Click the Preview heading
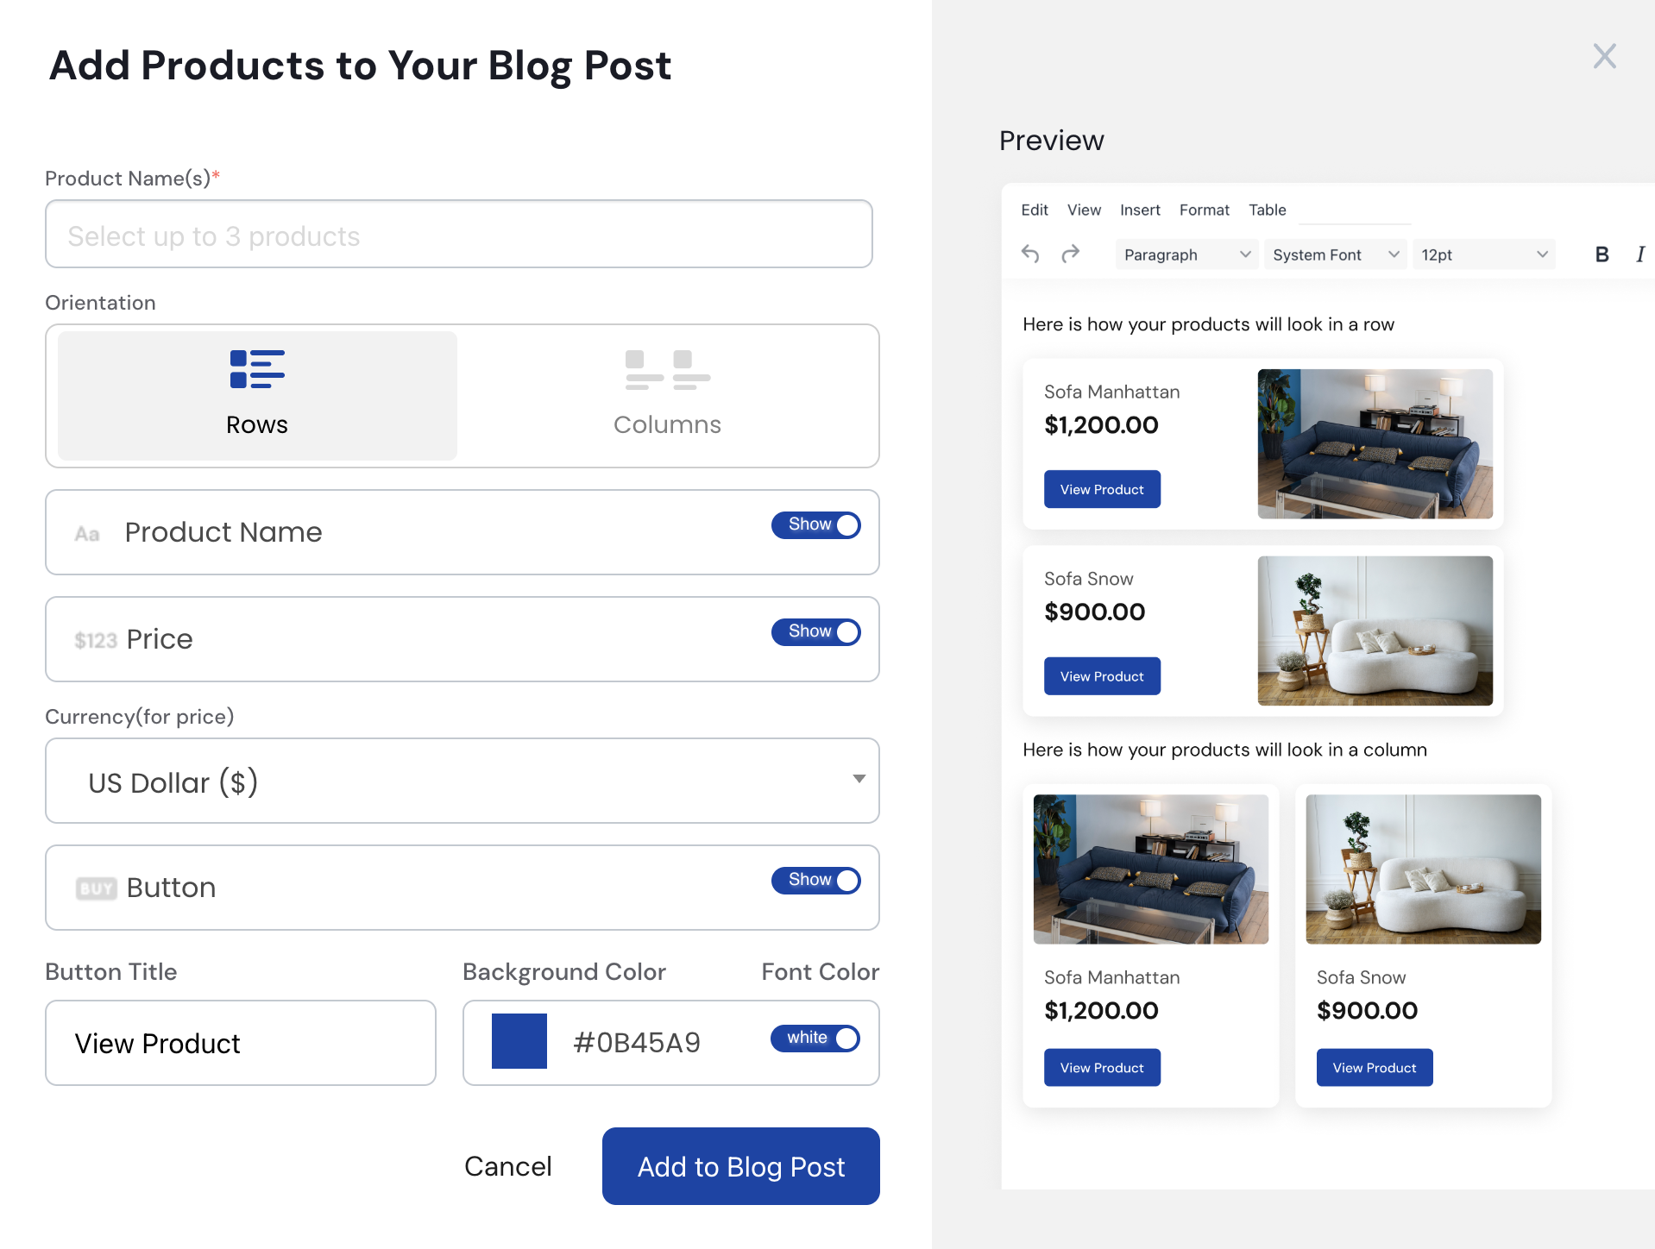This screenshot has width=1655, height=1249. pos(1051,140)
